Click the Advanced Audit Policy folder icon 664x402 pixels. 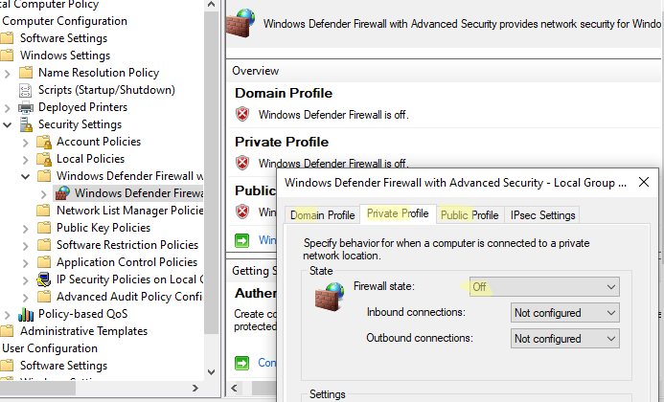(x=44, y=297)
